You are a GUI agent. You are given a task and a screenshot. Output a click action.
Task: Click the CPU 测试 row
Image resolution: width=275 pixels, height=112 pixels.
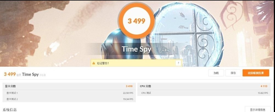pos(204,93)
